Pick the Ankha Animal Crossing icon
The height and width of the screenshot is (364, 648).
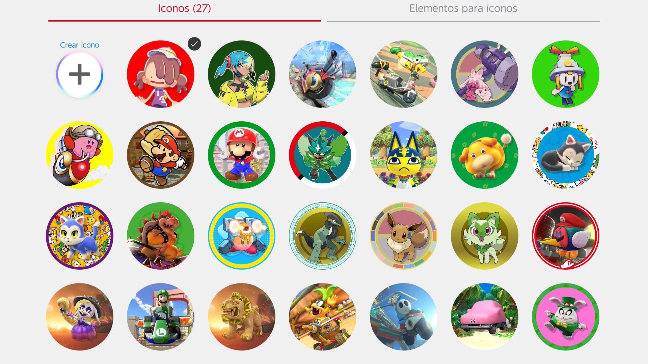[404, 155]
